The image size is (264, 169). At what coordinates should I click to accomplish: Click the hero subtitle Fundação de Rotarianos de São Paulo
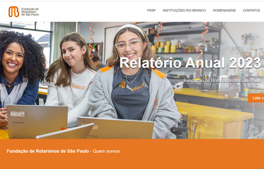222,81
